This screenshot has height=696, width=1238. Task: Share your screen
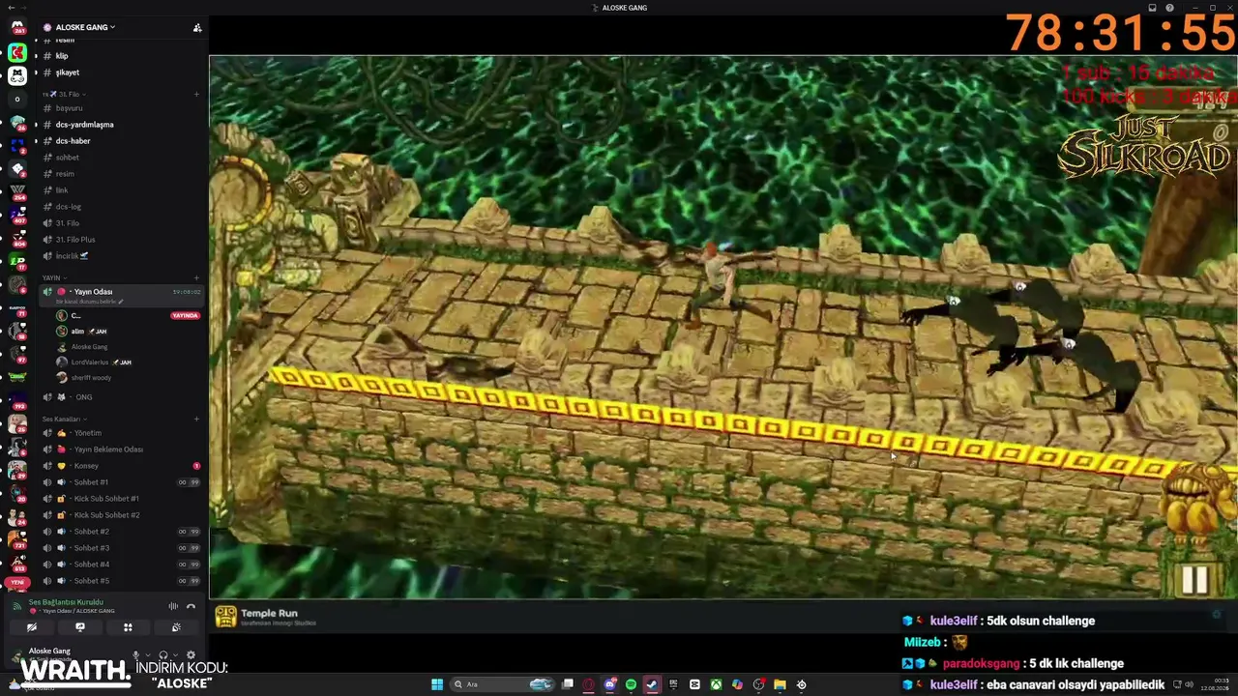80,627
